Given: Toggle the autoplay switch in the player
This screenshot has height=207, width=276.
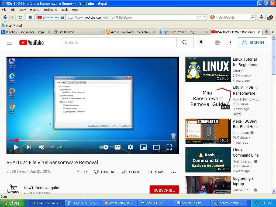Looking at the screenshot, I should pyautogui.click(x=104, y=147).
